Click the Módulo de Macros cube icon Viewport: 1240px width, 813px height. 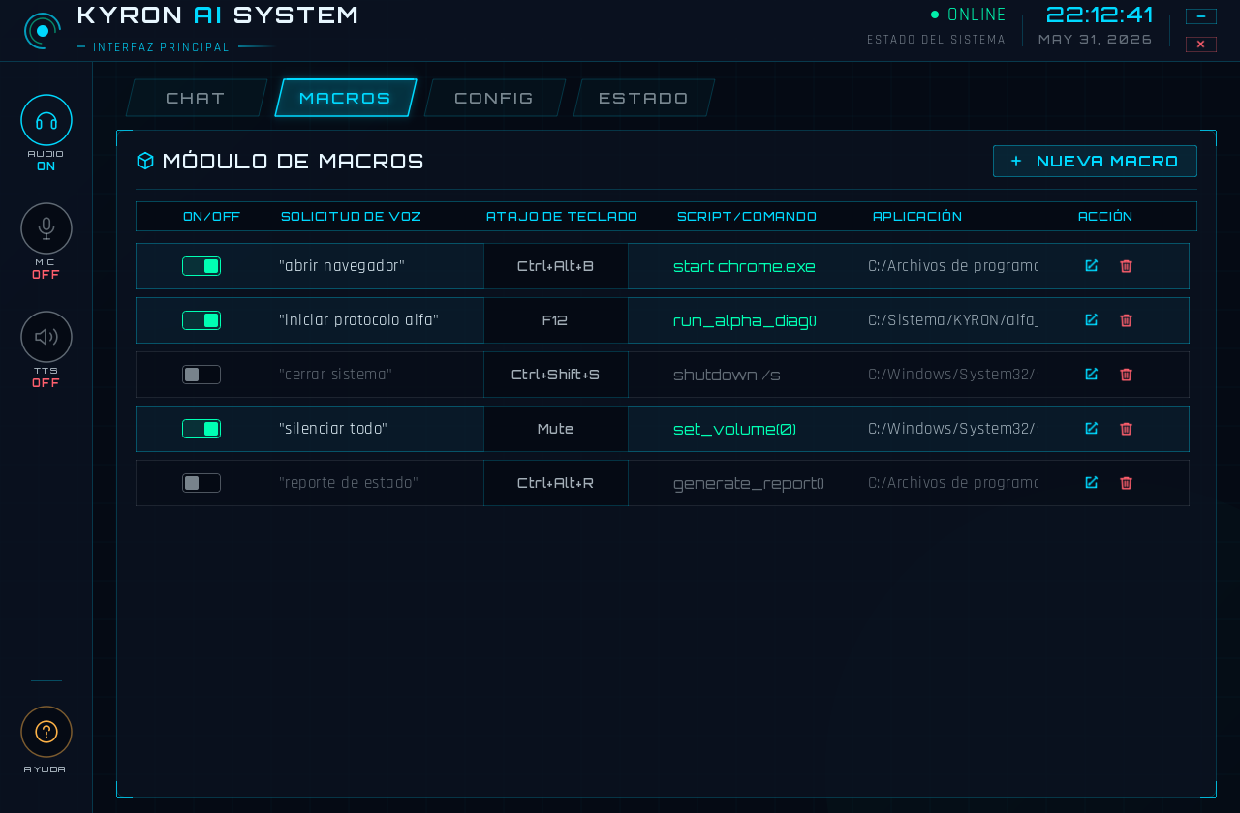(145, 161)
